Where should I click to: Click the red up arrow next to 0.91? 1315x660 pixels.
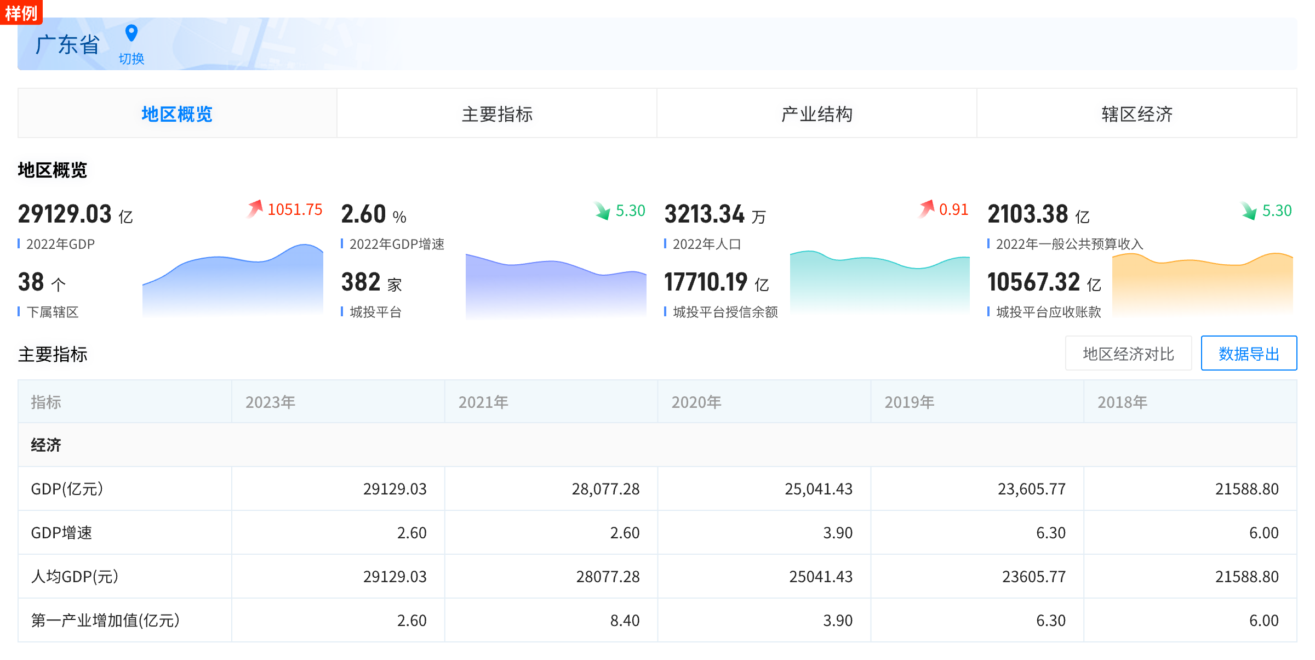pyautogui.click(x=927, y=209)
